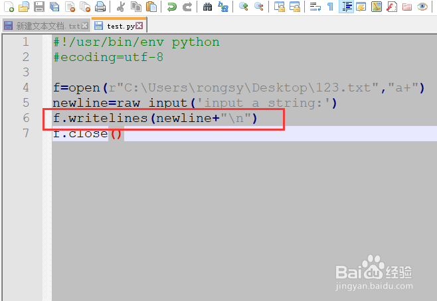Click the "a+" mode string on line 4

click(402, 88)
